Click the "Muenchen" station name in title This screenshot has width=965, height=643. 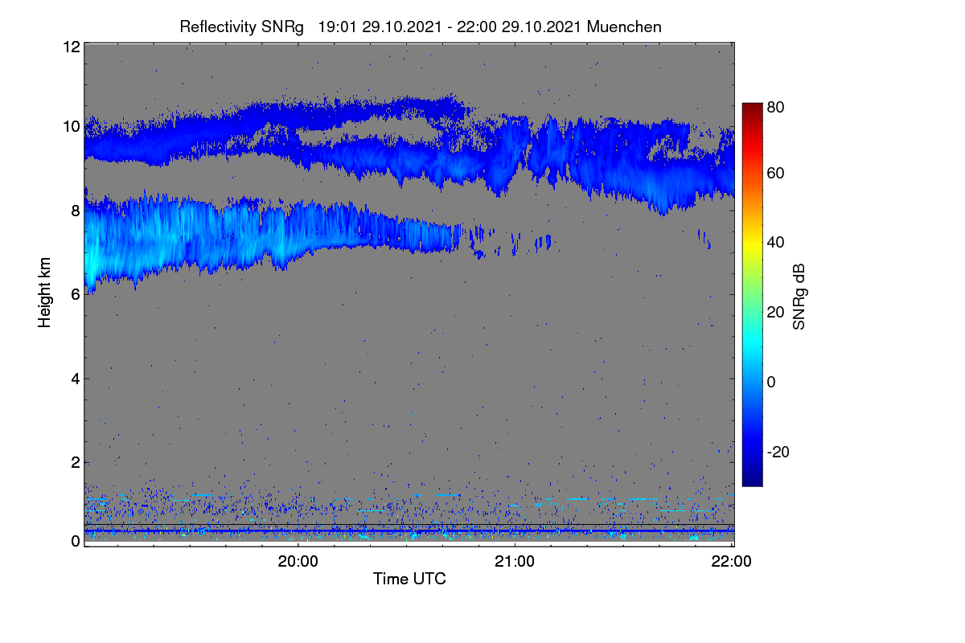click(624, 27)
